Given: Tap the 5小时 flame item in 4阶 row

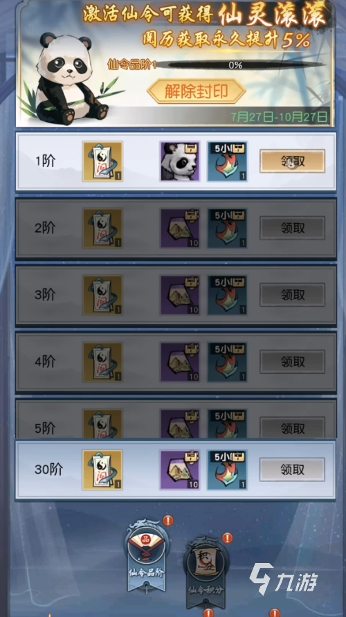Looking at the screenshot, I should coord(227,362).
